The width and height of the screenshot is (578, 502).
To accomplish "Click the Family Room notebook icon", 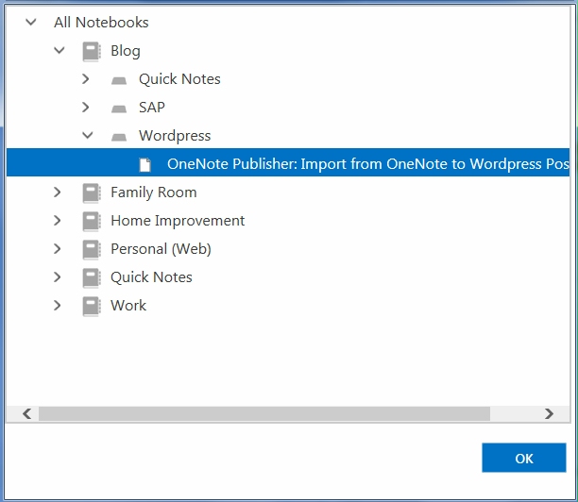I will [x=91, y=192].
